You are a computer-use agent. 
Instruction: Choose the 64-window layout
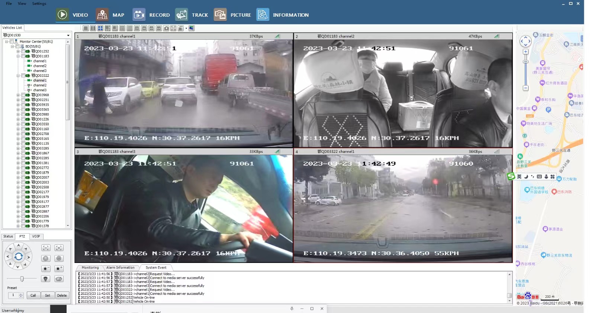coord(159,28)
